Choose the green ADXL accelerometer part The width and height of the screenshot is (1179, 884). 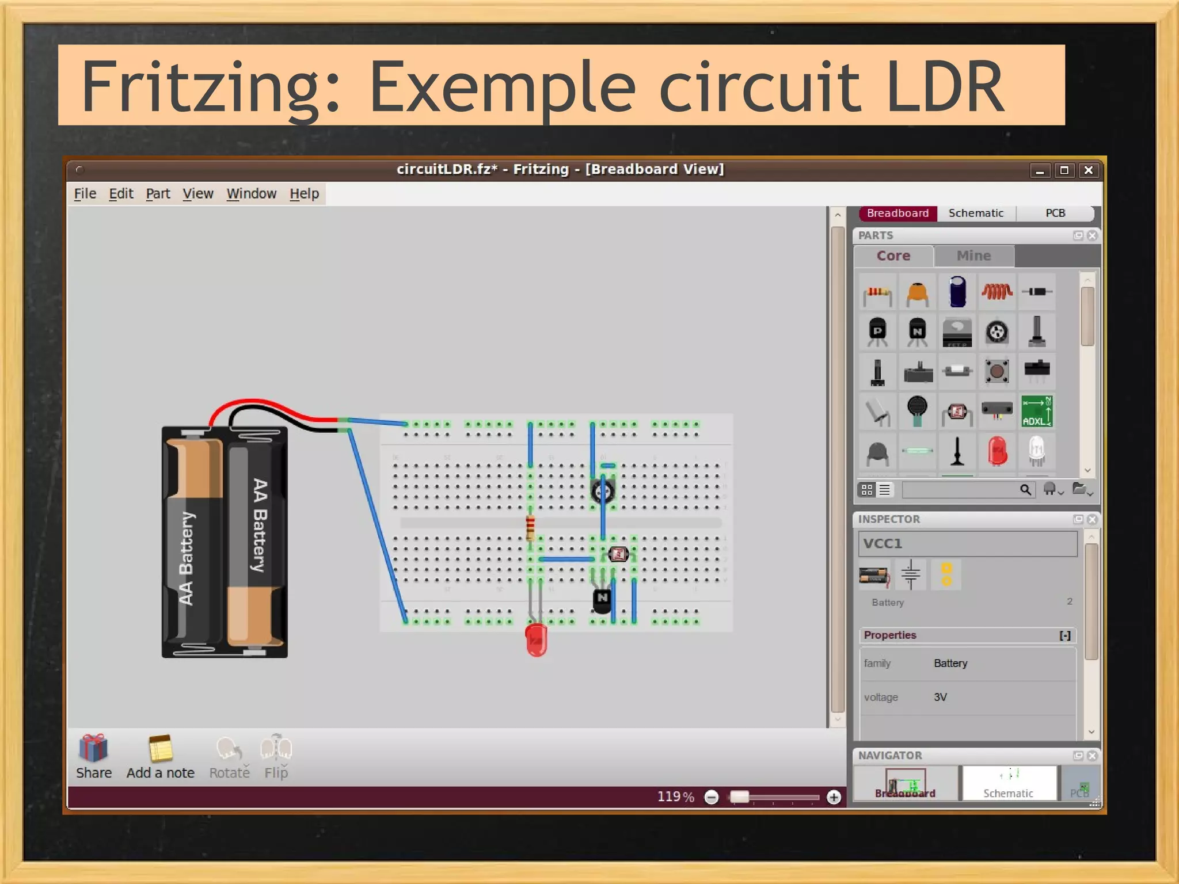coord(1037,411)
